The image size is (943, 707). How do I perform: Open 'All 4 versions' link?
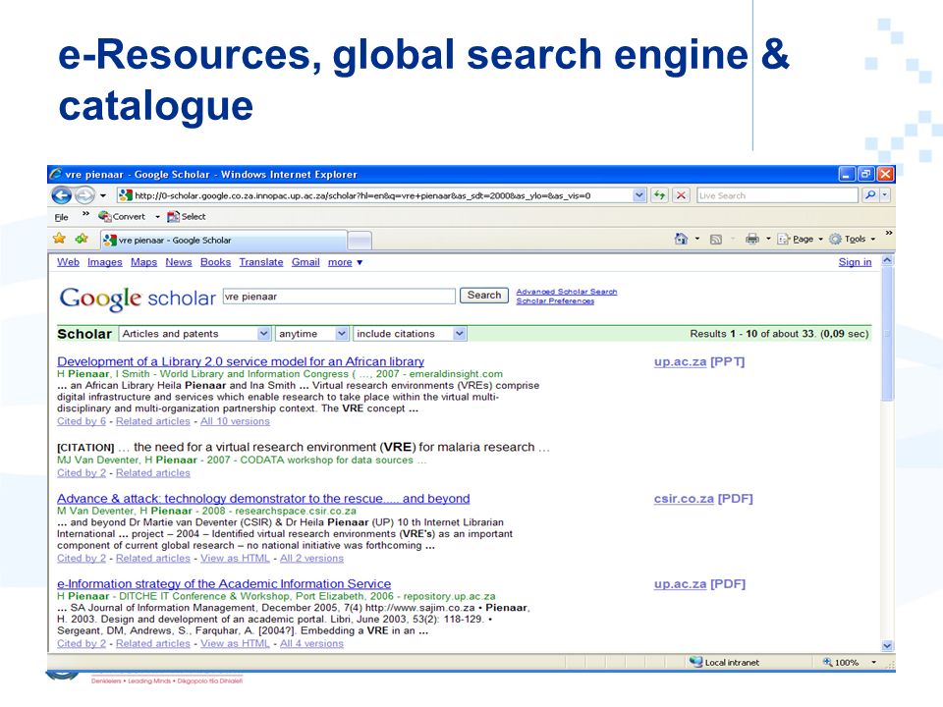[311, 644]
